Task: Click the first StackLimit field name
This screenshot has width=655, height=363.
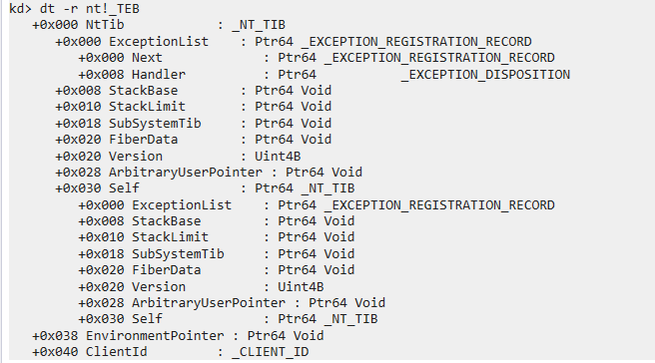Action: tap(147, 107)
